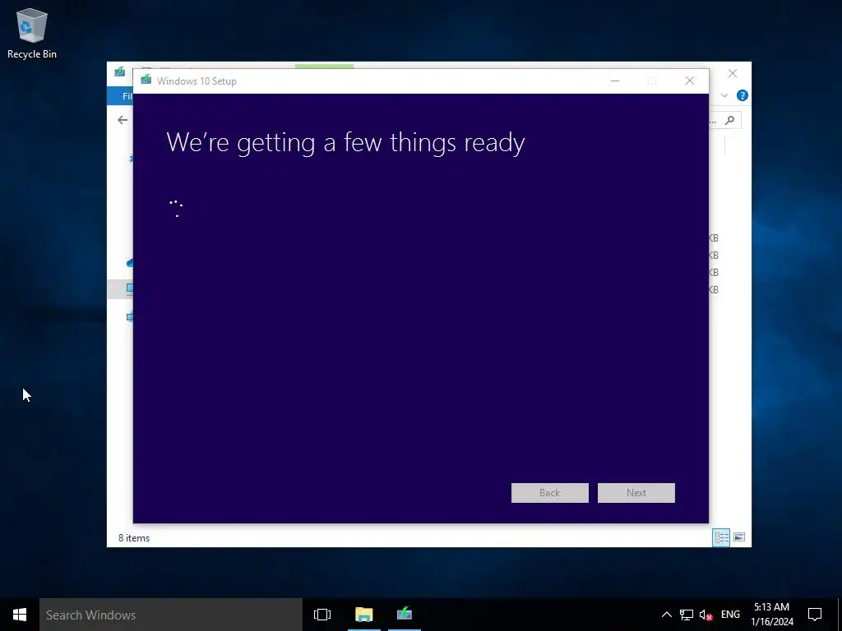Image resolution: width=842 pixels, height=631 pixels.
Task: Switch File Explorer to large icons view
Action: 739,537
